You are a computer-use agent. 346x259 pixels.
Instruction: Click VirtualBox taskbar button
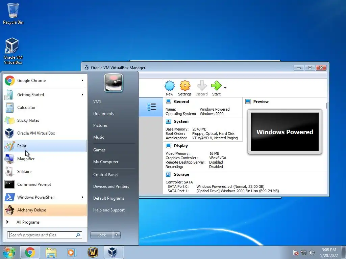[x=113, y=252]
